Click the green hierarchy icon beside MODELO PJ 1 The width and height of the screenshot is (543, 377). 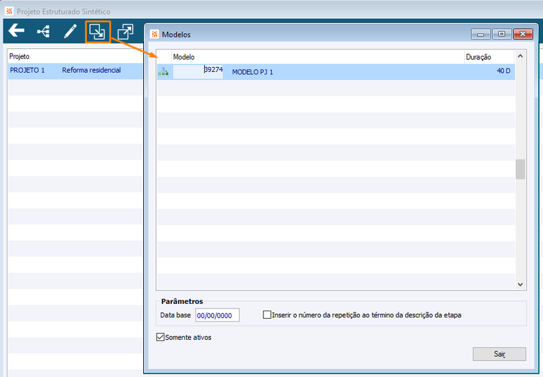click(163, 72)
